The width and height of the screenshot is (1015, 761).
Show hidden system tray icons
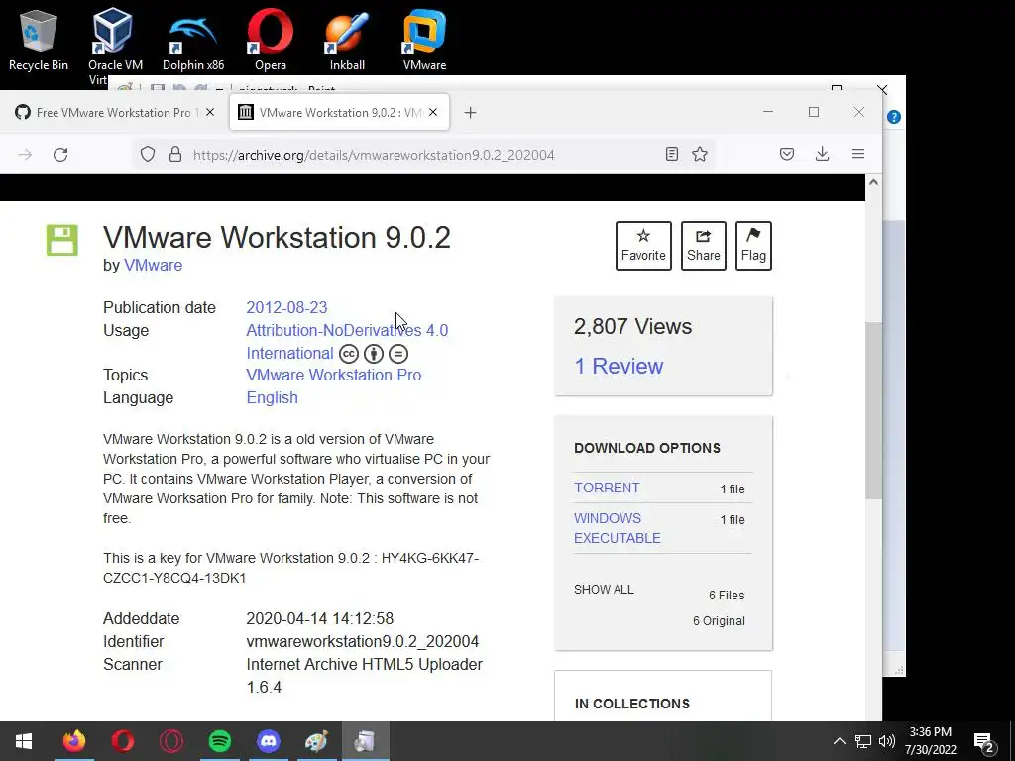point(839,741)
